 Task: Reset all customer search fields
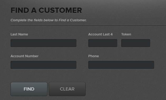point(67,89)
